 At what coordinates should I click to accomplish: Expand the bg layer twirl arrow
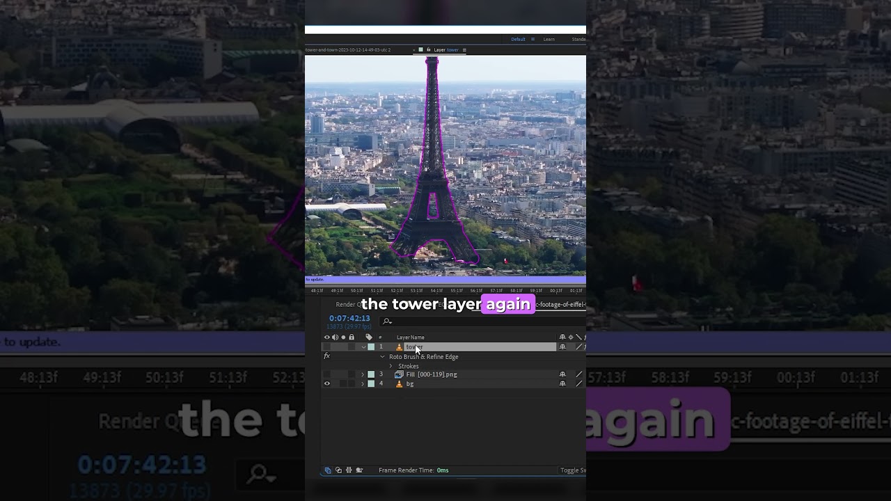[362, 383]
